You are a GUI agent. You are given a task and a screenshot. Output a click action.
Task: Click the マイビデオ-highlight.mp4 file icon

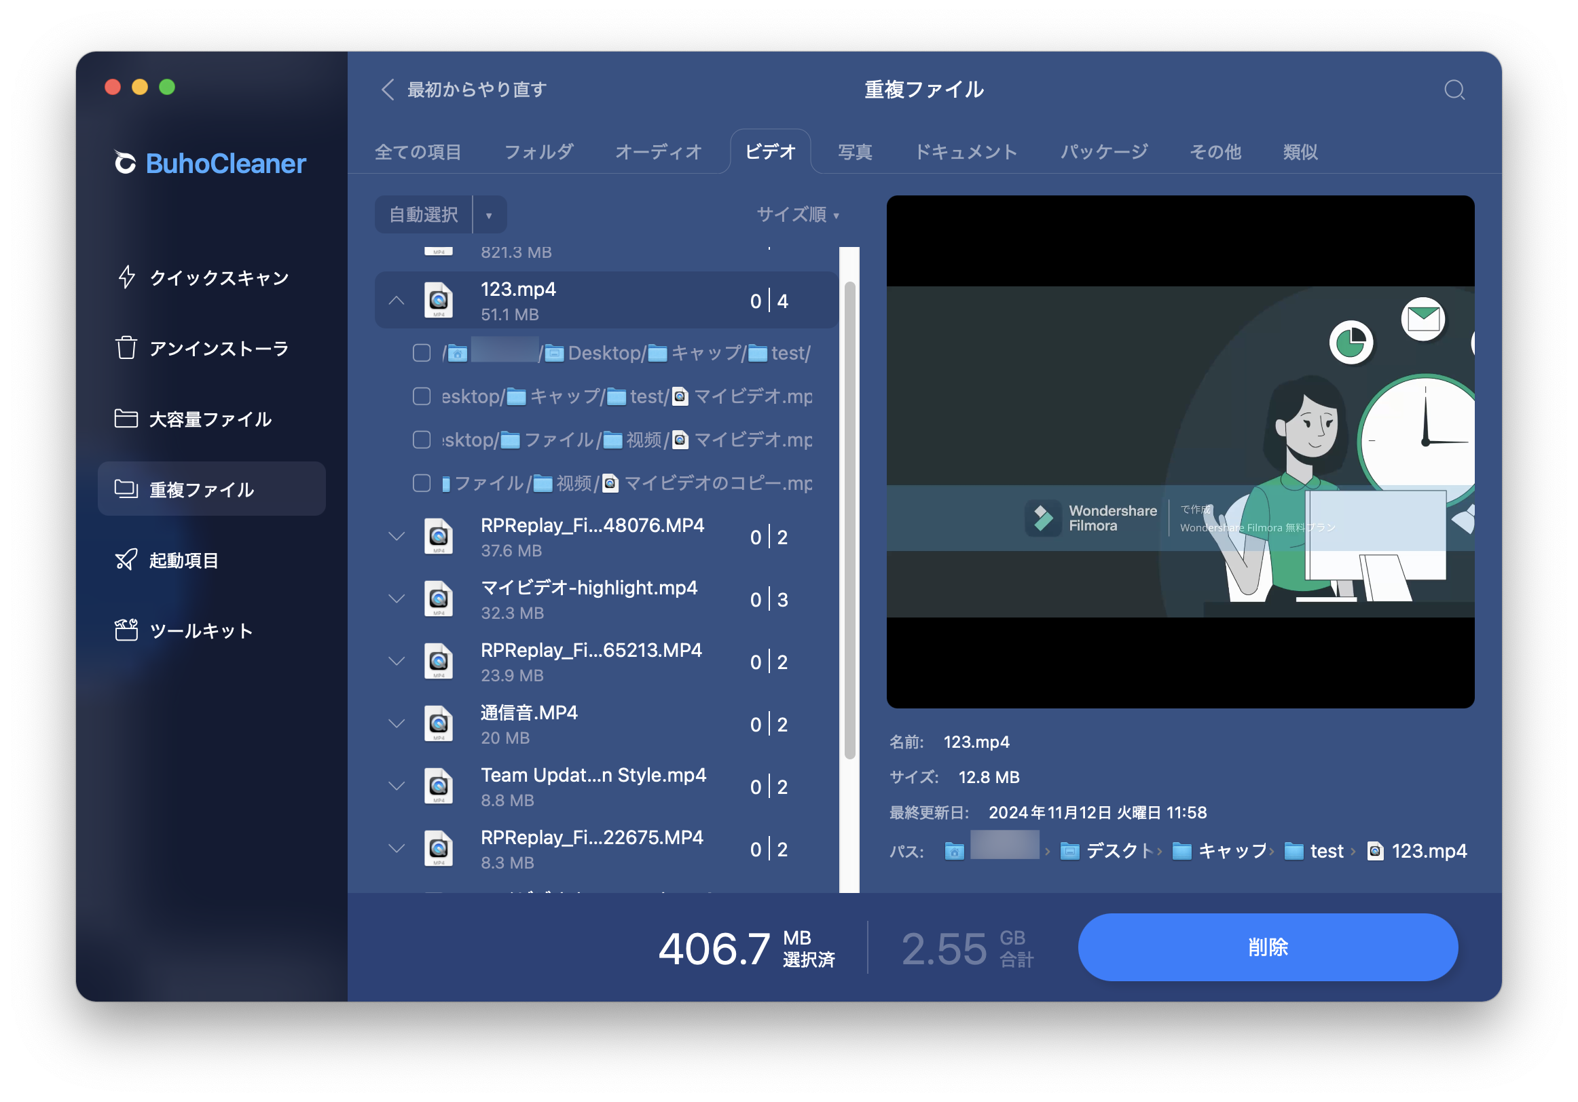coord(439,599)
